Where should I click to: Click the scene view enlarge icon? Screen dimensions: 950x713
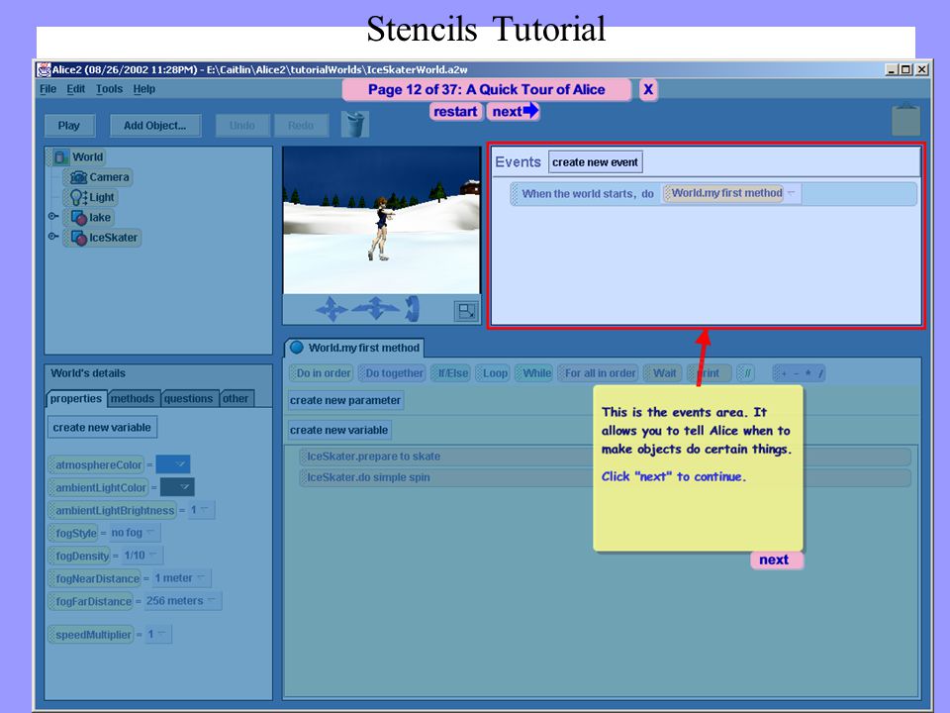pos(466,311)
